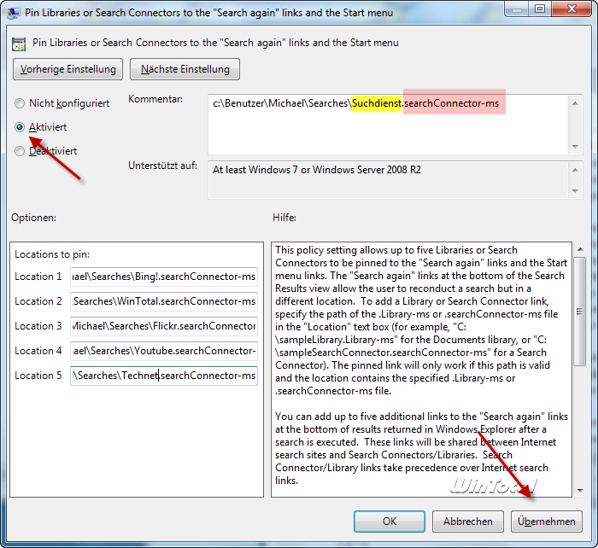This screenshot has height=548, width=598.
Task: Apply changes with Übernehmen button
Action: [x=547, y=522]
